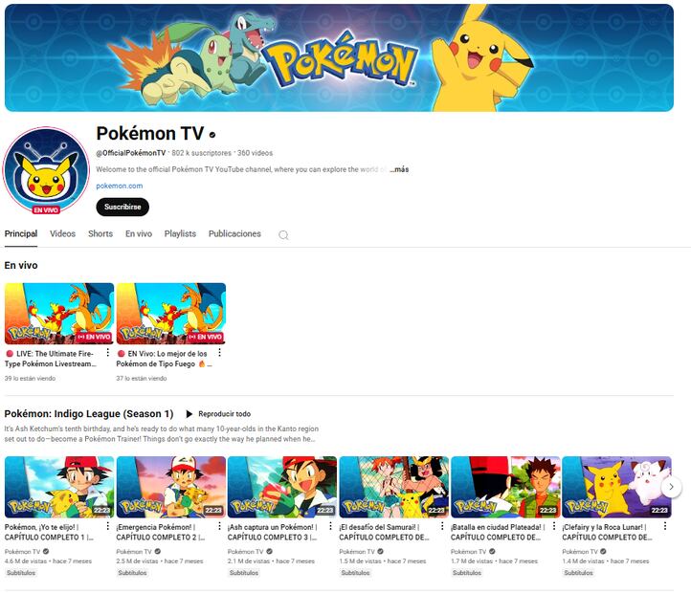Switch to the Videos tab
The width and height of the screenshot is (691, 593).
click(62, 233)
